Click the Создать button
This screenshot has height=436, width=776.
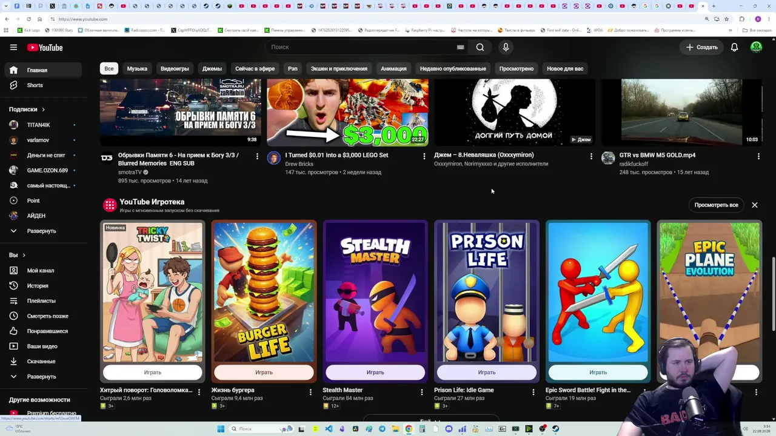tap(702, 47)
